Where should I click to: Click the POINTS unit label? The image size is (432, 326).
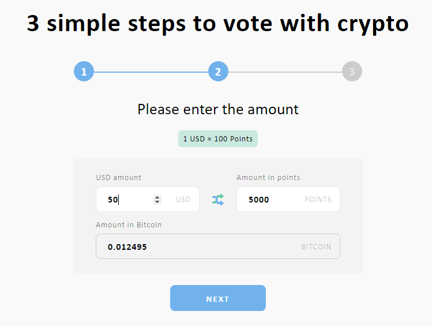pyautogui.click(x=318, y=200)
